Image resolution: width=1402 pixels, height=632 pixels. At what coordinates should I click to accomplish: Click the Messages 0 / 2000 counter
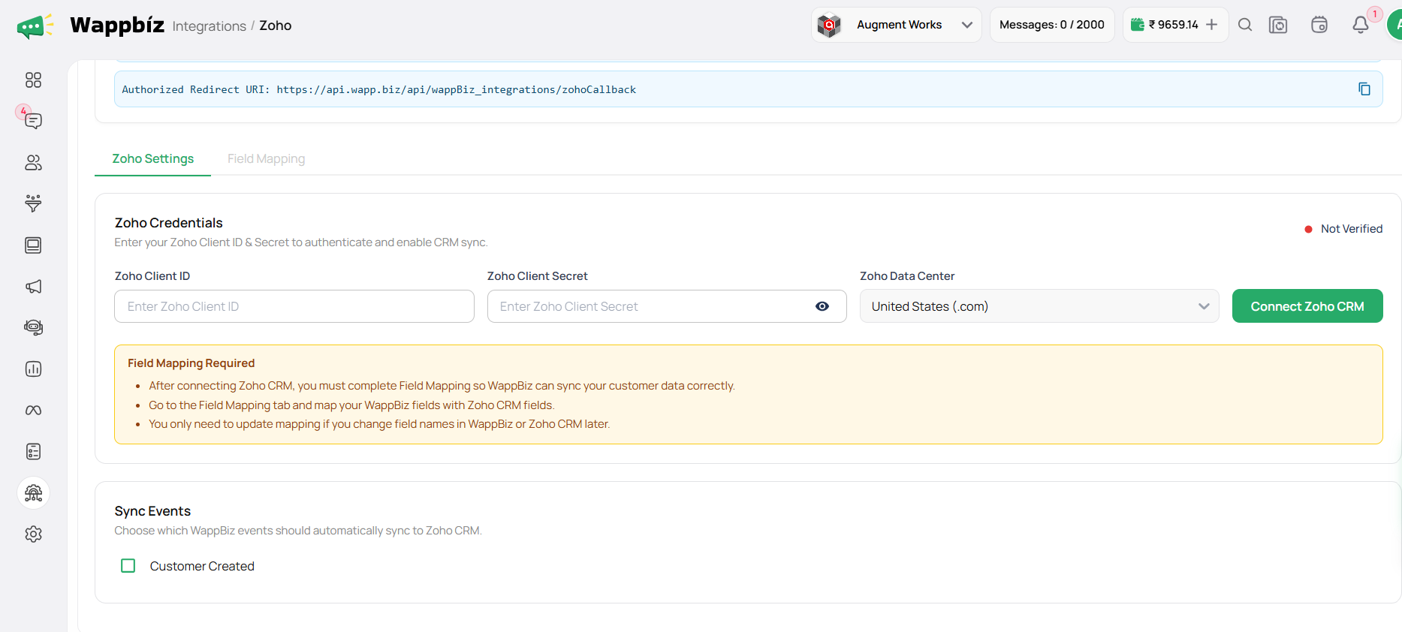coord(1052,25)
